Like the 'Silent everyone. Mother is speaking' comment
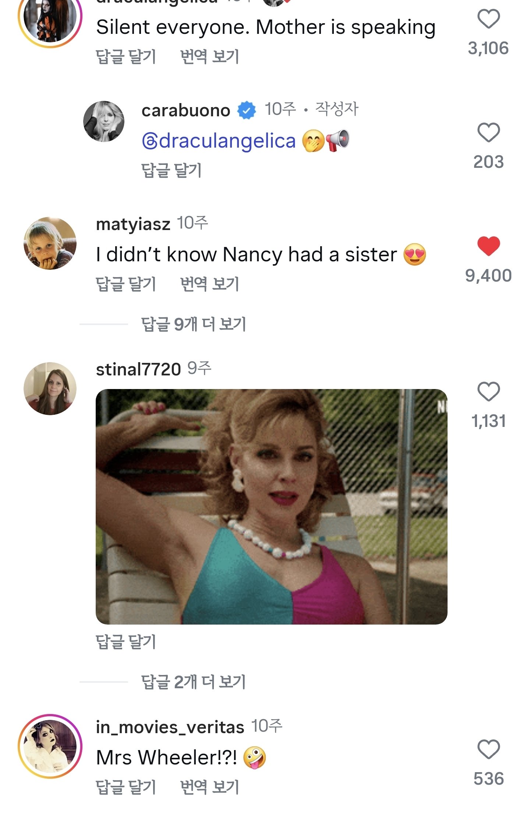The image size is (530, 827). [x=488, y=19]
